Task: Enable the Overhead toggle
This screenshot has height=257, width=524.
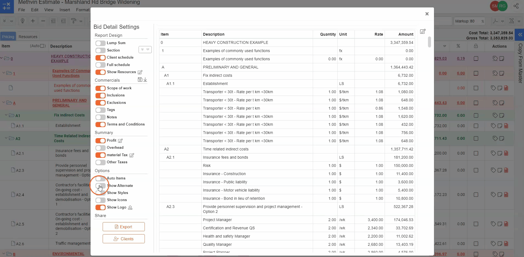Action: 100,148
